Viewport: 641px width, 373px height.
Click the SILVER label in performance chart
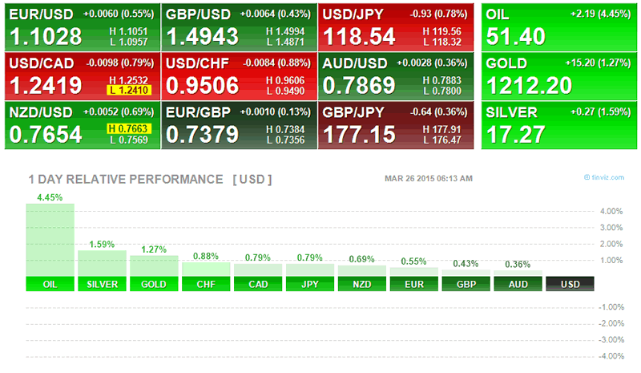tap(102, 284)
